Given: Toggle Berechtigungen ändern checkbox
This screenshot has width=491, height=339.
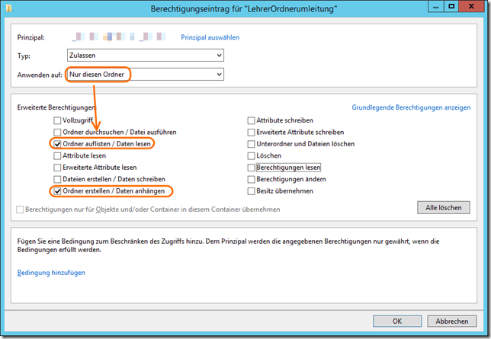Looking at the screenshot, I should [252, 179].
